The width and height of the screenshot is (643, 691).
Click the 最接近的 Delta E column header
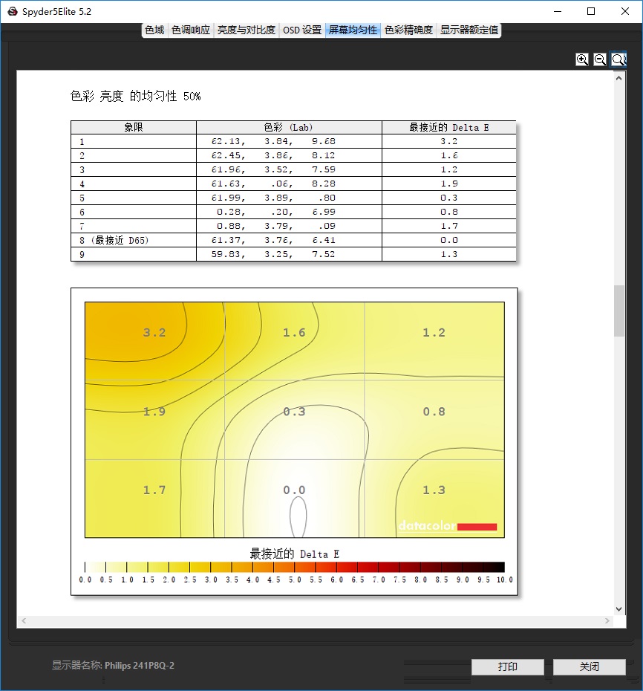click(448, 127)
